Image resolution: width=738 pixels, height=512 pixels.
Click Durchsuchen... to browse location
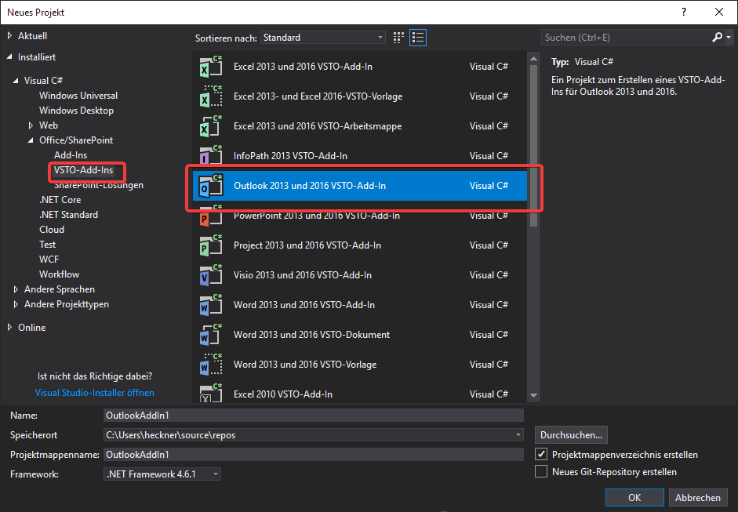pyautogui.click(x=571, y=435)
